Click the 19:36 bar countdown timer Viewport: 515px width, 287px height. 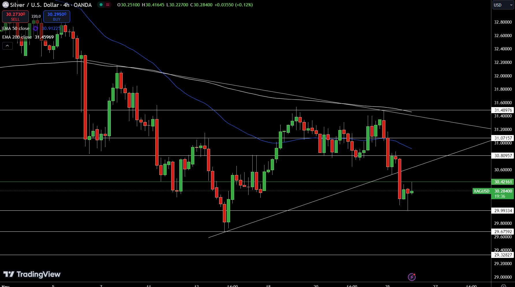click(500, 196)
